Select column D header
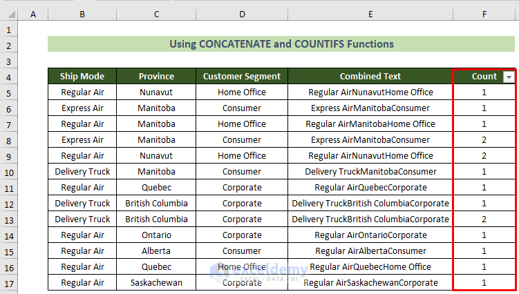The image size is (519, 294). point(242,14)
